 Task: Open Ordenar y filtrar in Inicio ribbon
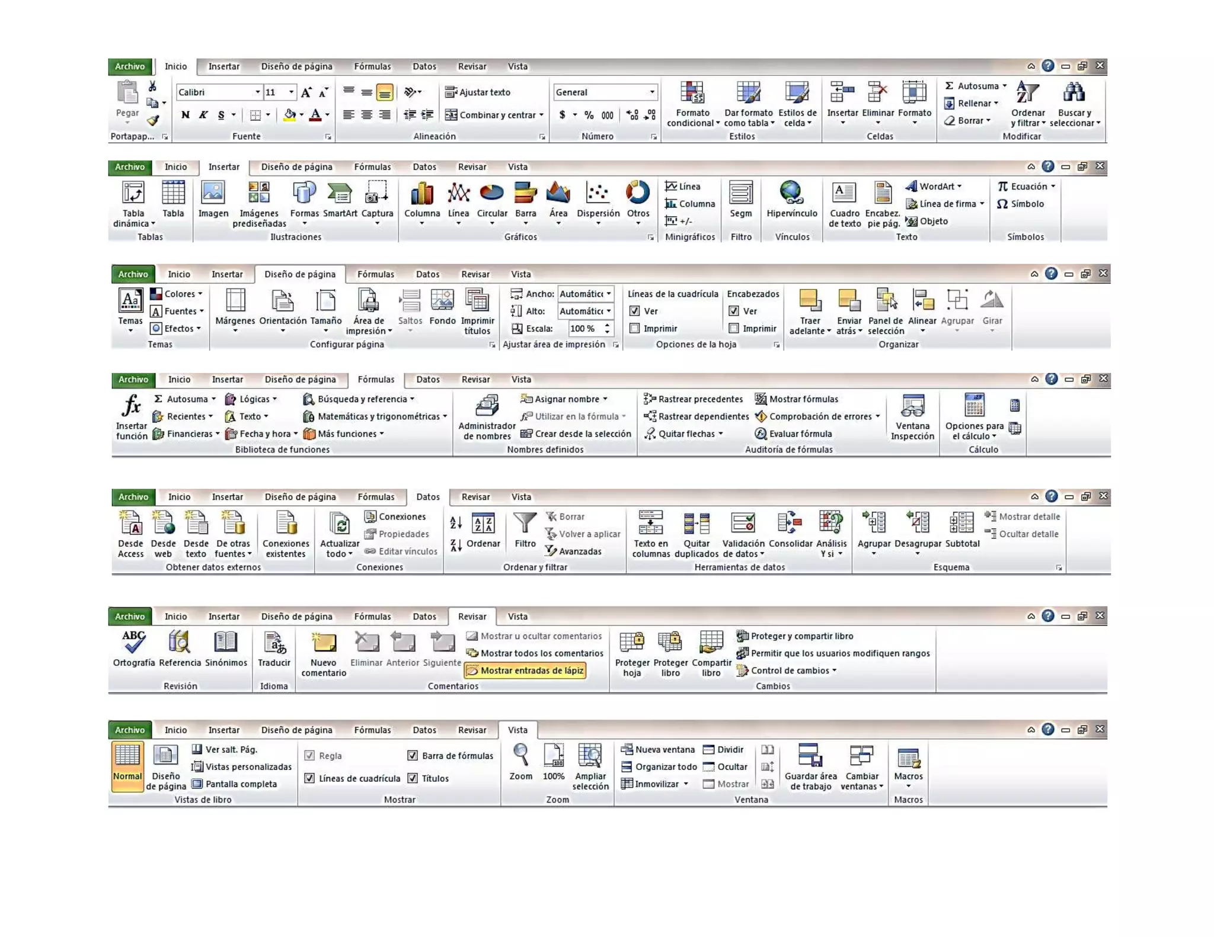point(1027,104)
